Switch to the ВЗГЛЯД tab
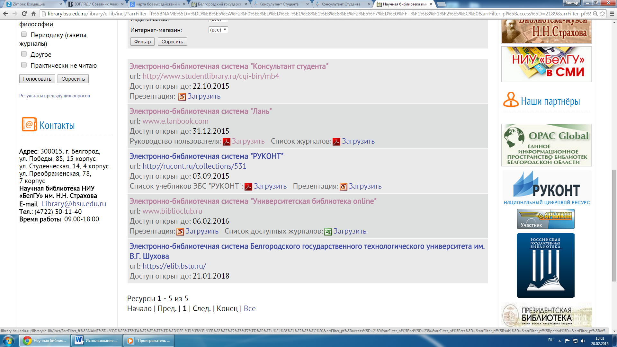Viewport: 617px width, 347px height. (x=96, y=4)
